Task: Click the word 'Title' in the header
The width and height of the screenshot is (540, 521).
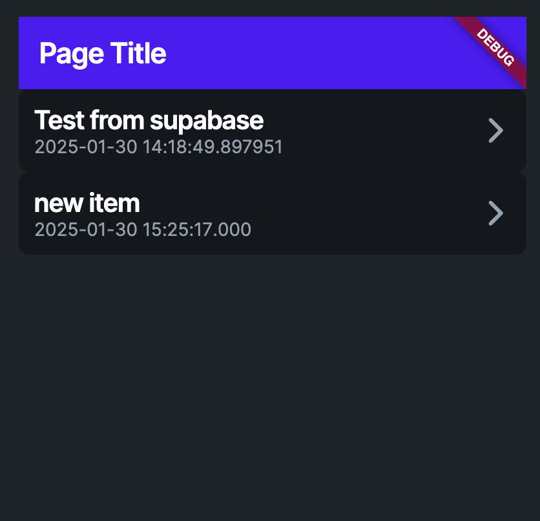Action: click(x=138, y=53)
